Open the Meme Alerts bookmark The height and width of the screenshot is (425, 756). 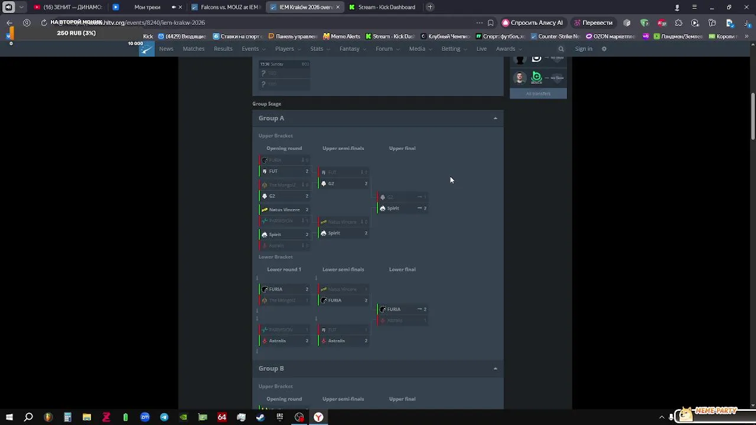click(x=341, y=36)
